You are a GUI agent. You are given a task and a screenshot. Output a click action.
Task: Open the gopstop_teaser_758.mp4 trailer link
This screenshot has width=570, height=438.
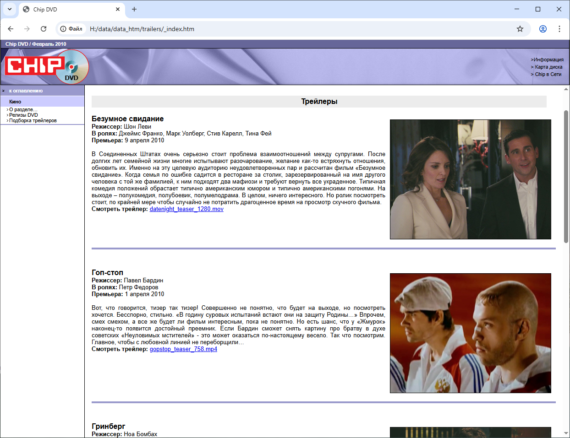183,349
